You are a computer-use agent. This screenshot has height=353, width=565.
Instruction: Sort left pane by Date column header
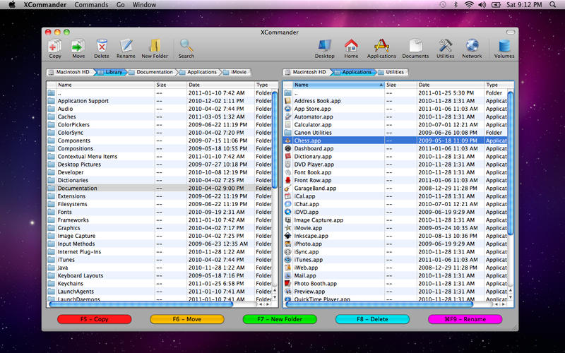pos(220,85)
